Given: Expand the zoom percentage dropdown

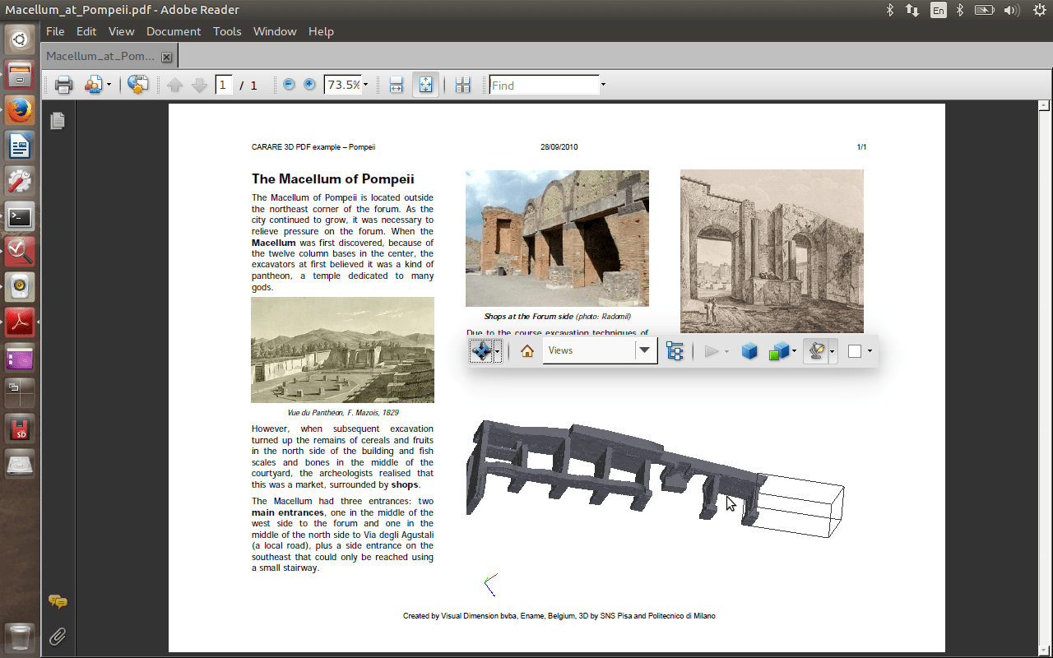Looking at the screenshot, I should [x=365, y=85].
